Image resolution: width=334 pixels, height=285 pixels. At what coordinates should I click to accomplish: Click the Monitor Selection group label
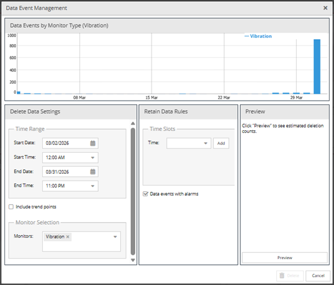click(x=38, y=222)
